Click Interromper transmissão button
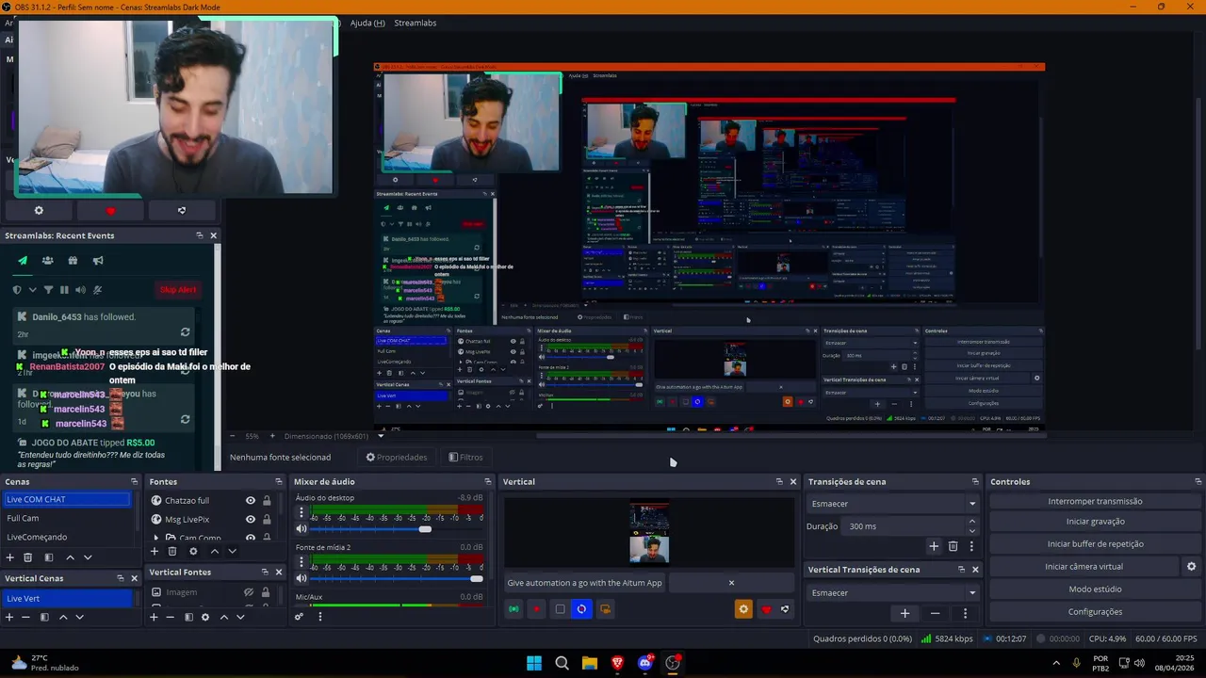 click(x=1095, y=501)
